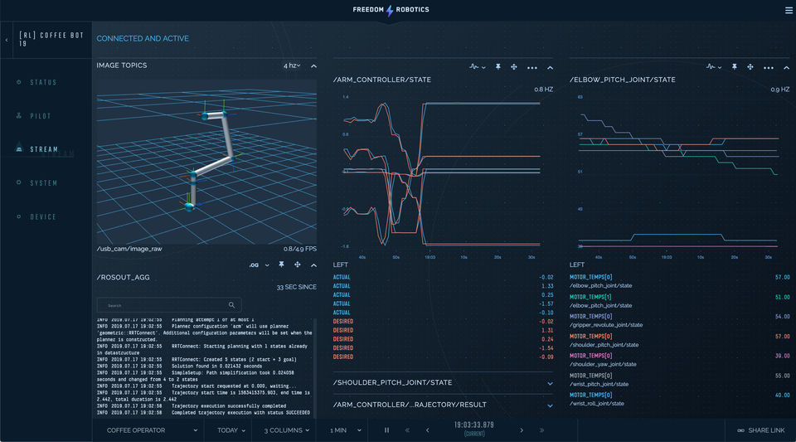Open the hamburger menu in the top-right corner

click(789, 11)
